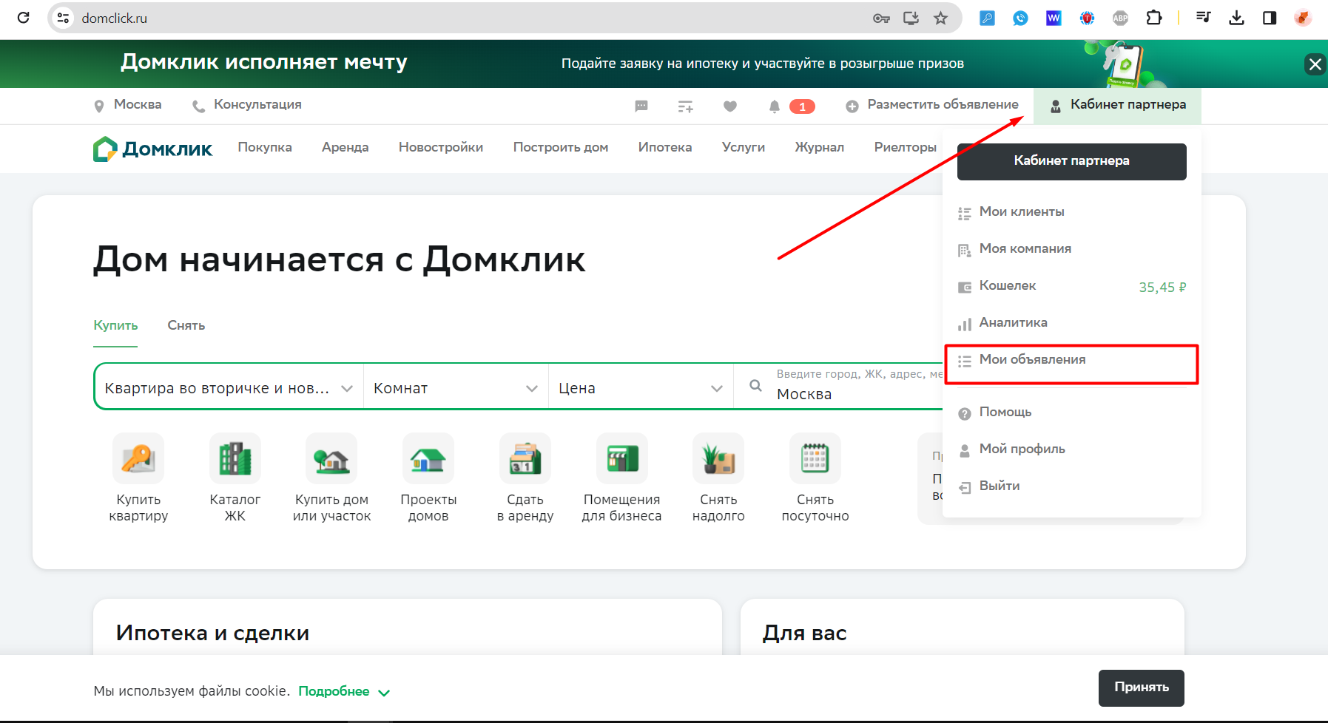This screenshot has height=723, width=1328.
Task: Open the blue W extension icon
Action: point(1054,18)
